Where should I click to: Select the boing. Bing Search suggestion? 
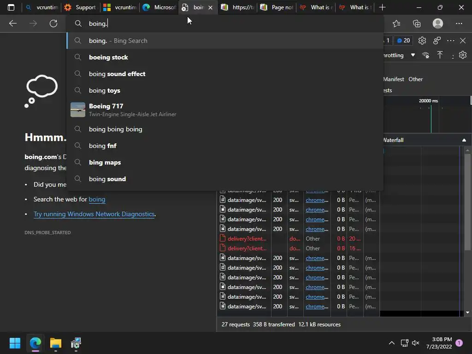[x=225, y=41]
